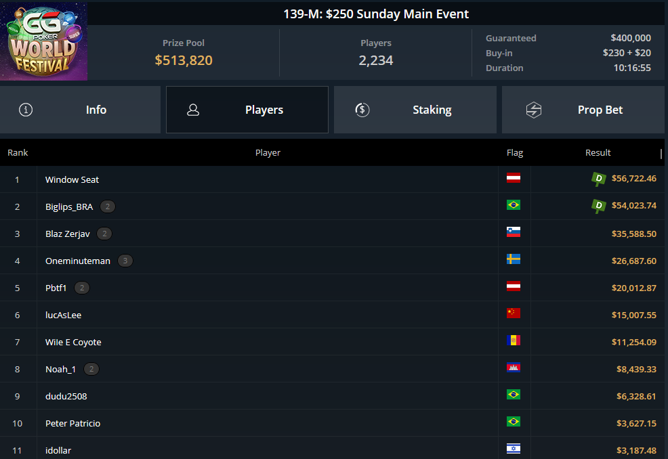This screenshot has height=459, width=668.
Task: Open player Window Seat's entry
Action: [72, 179]
